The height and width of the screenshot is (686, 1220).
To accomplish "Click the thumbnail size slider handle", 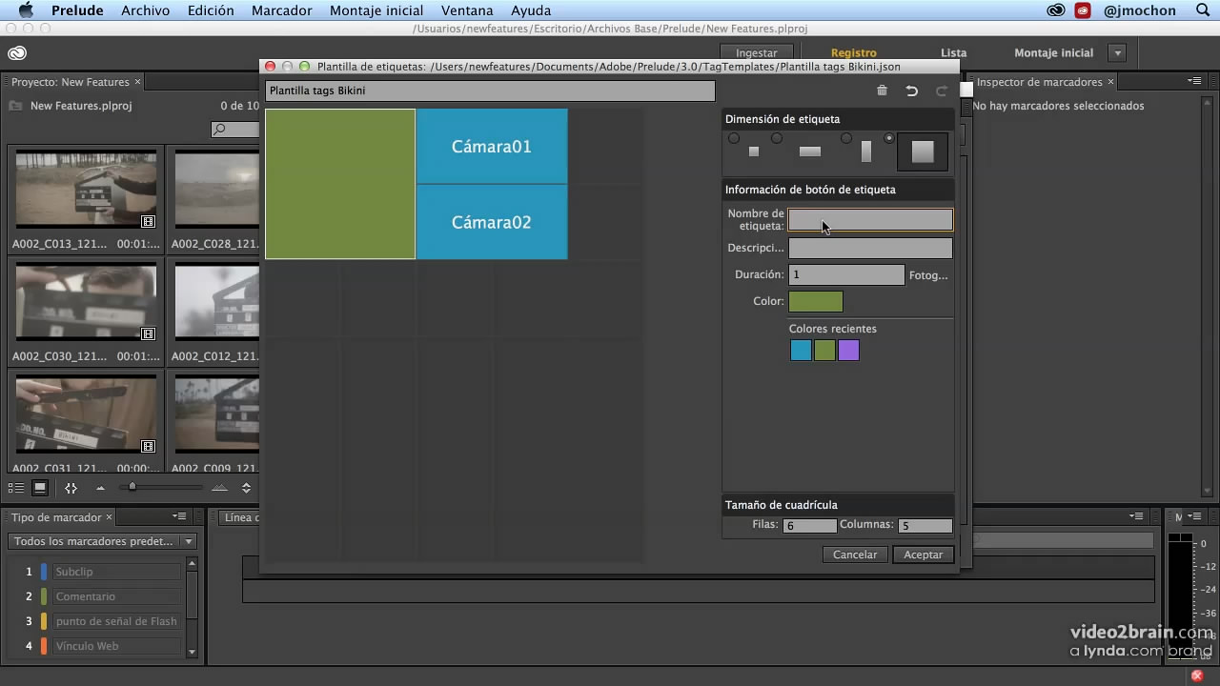I will click(x=132, y=487).
